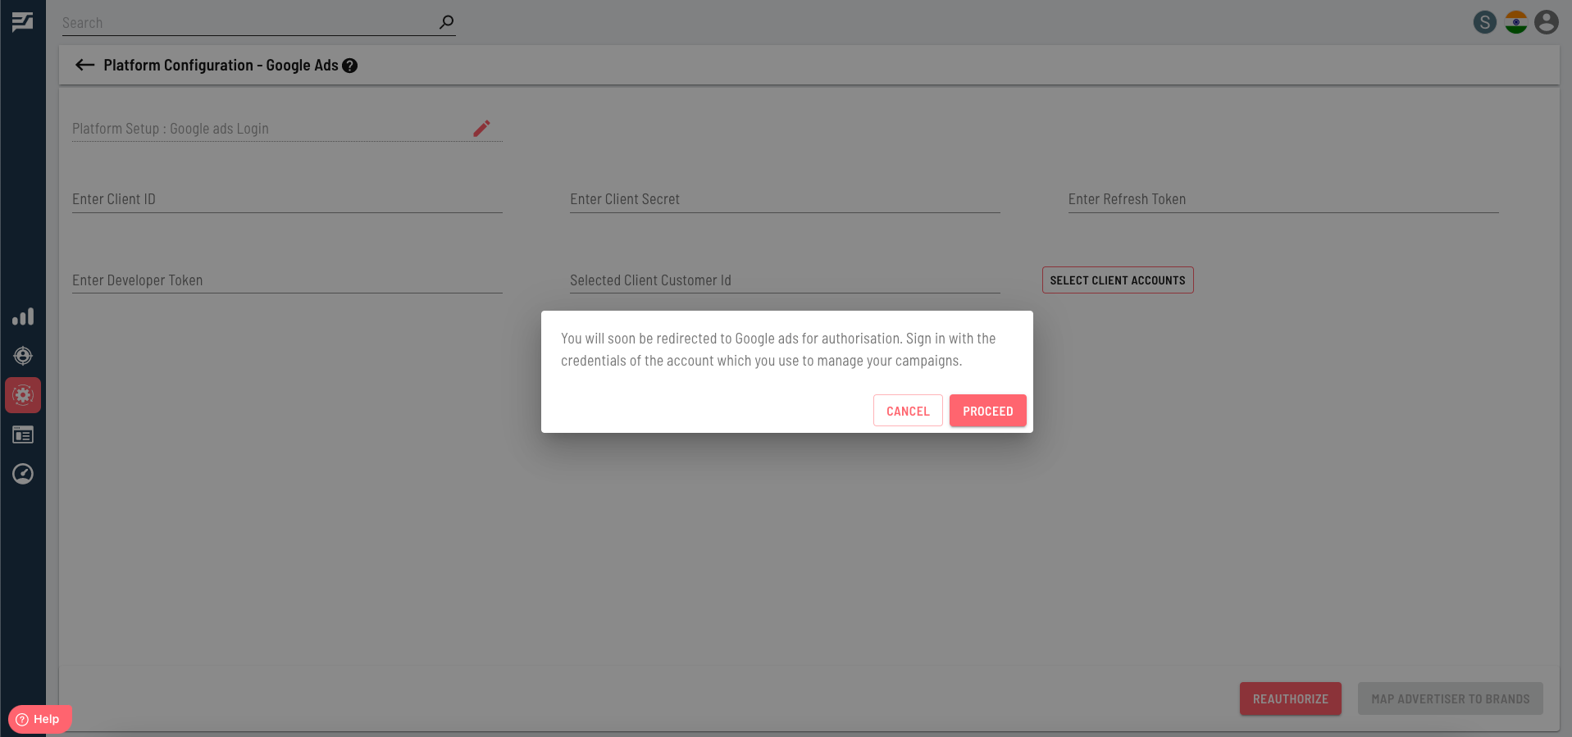
Task: Click the app logo in the sidebar
Action: tap(23, 22)
